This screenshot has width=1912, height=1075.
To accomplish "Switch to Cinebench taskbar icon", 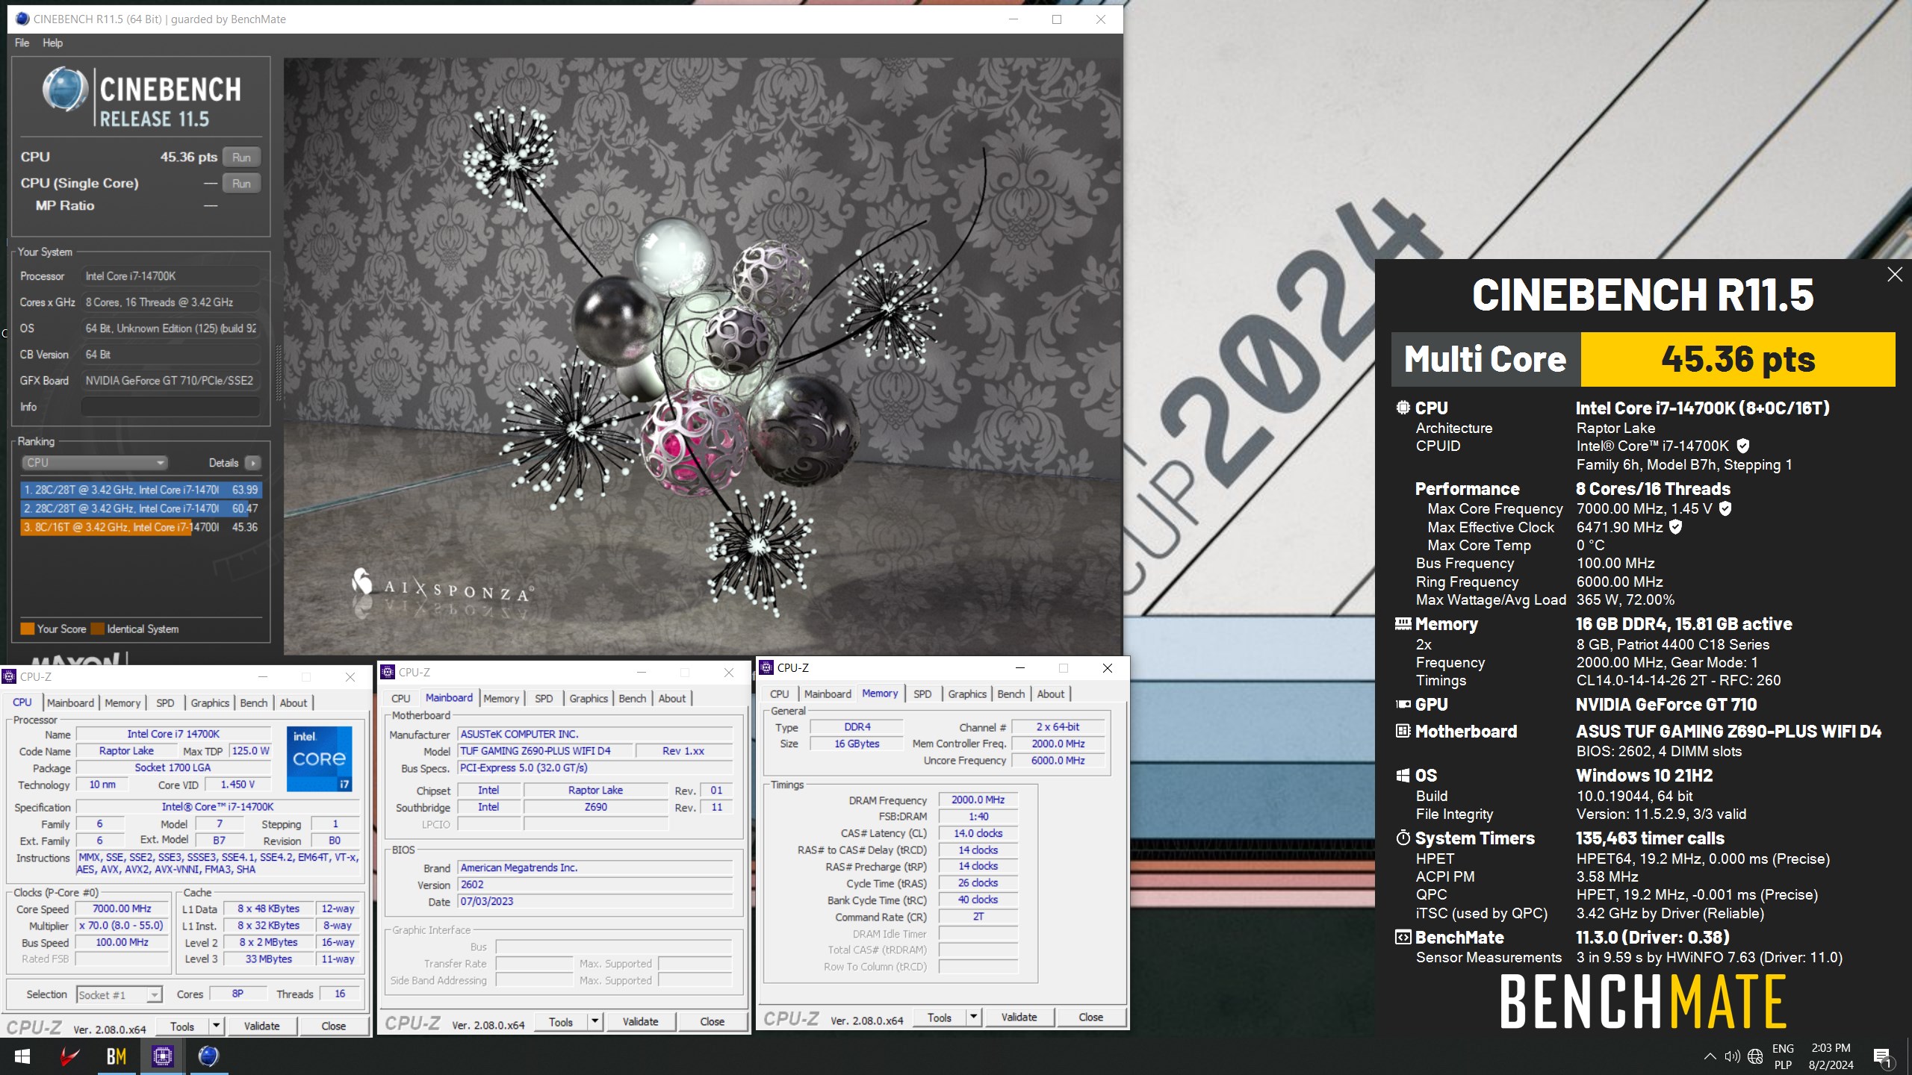I will (x=208, y=1056).
